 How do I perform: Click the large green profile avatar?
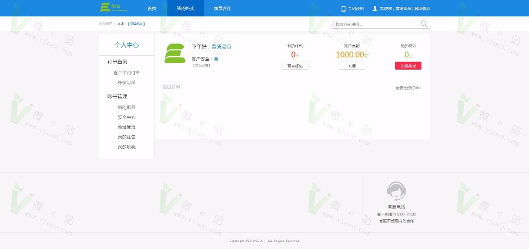(175, 53)
